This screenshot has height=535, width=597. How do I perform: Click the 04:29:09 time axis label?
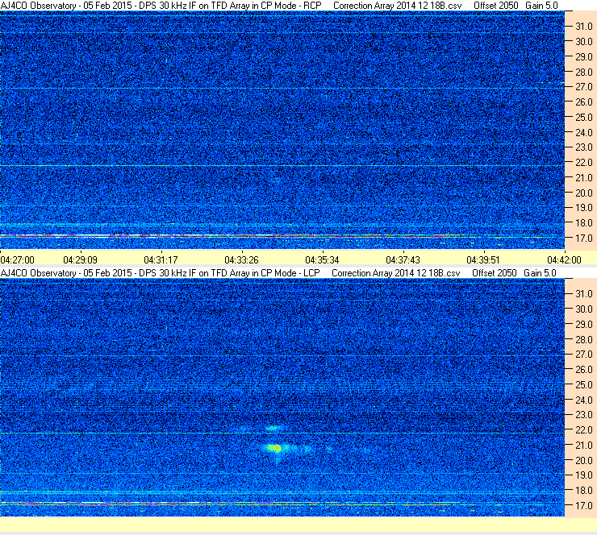(x=81, y=260)
